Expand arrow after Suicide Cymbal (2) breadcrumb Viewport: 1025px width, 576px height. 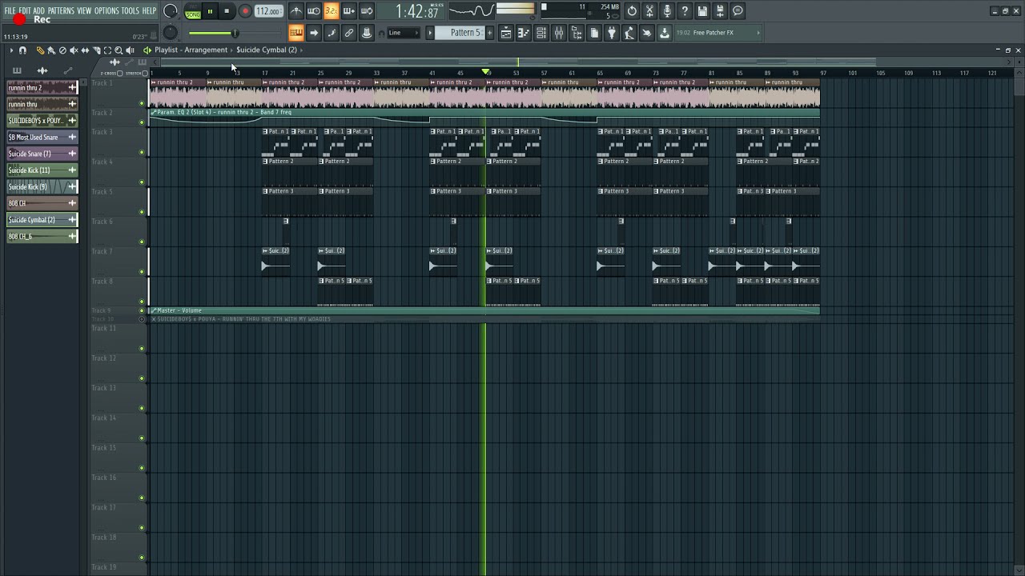tap(302, 50)
